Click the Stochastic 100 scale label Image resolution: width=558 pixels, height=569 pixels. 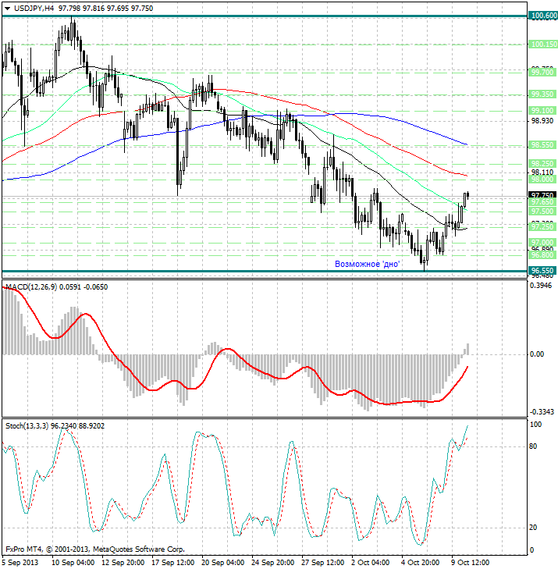[x=535, y=425]
